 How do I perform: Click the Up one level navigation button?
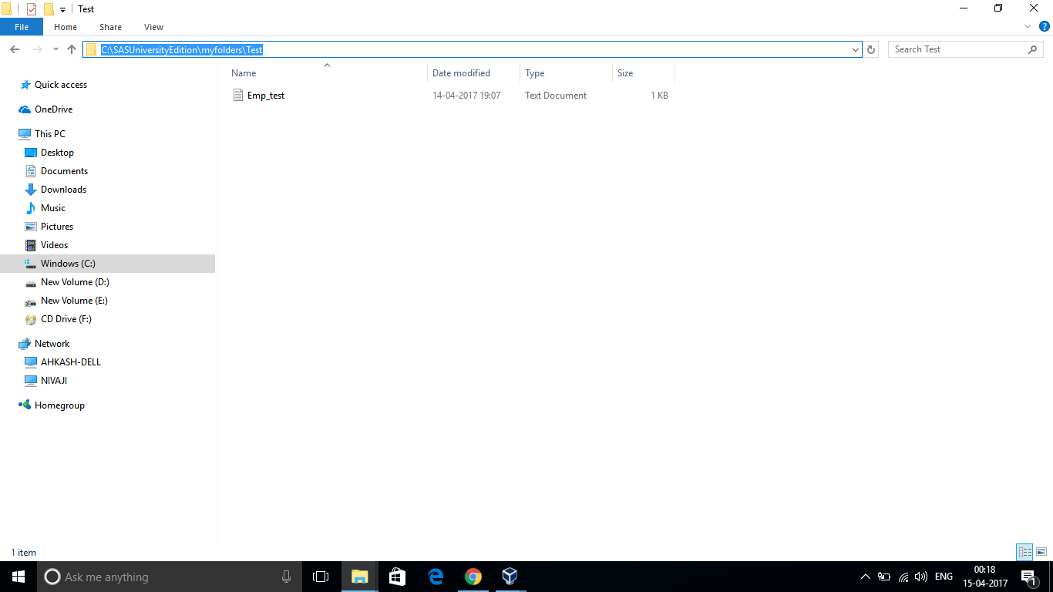[71, 49]
